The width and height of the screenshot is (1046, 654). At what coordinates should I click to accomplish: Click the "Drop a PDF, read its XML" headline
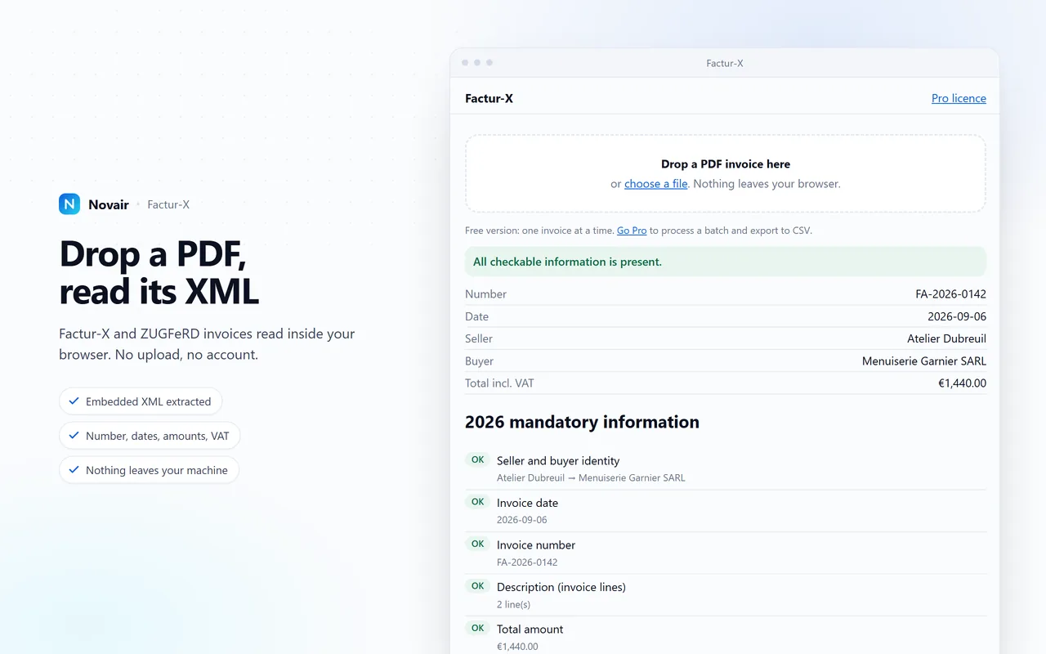159,273
